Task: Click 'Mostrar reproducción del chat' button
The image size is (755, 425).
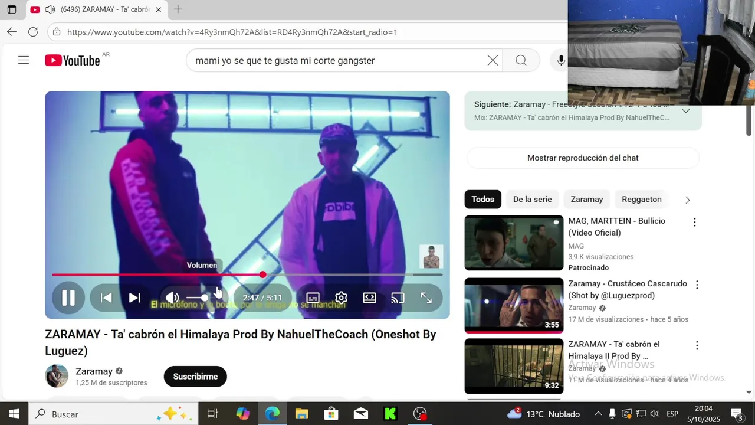Action: coord(583,158)
